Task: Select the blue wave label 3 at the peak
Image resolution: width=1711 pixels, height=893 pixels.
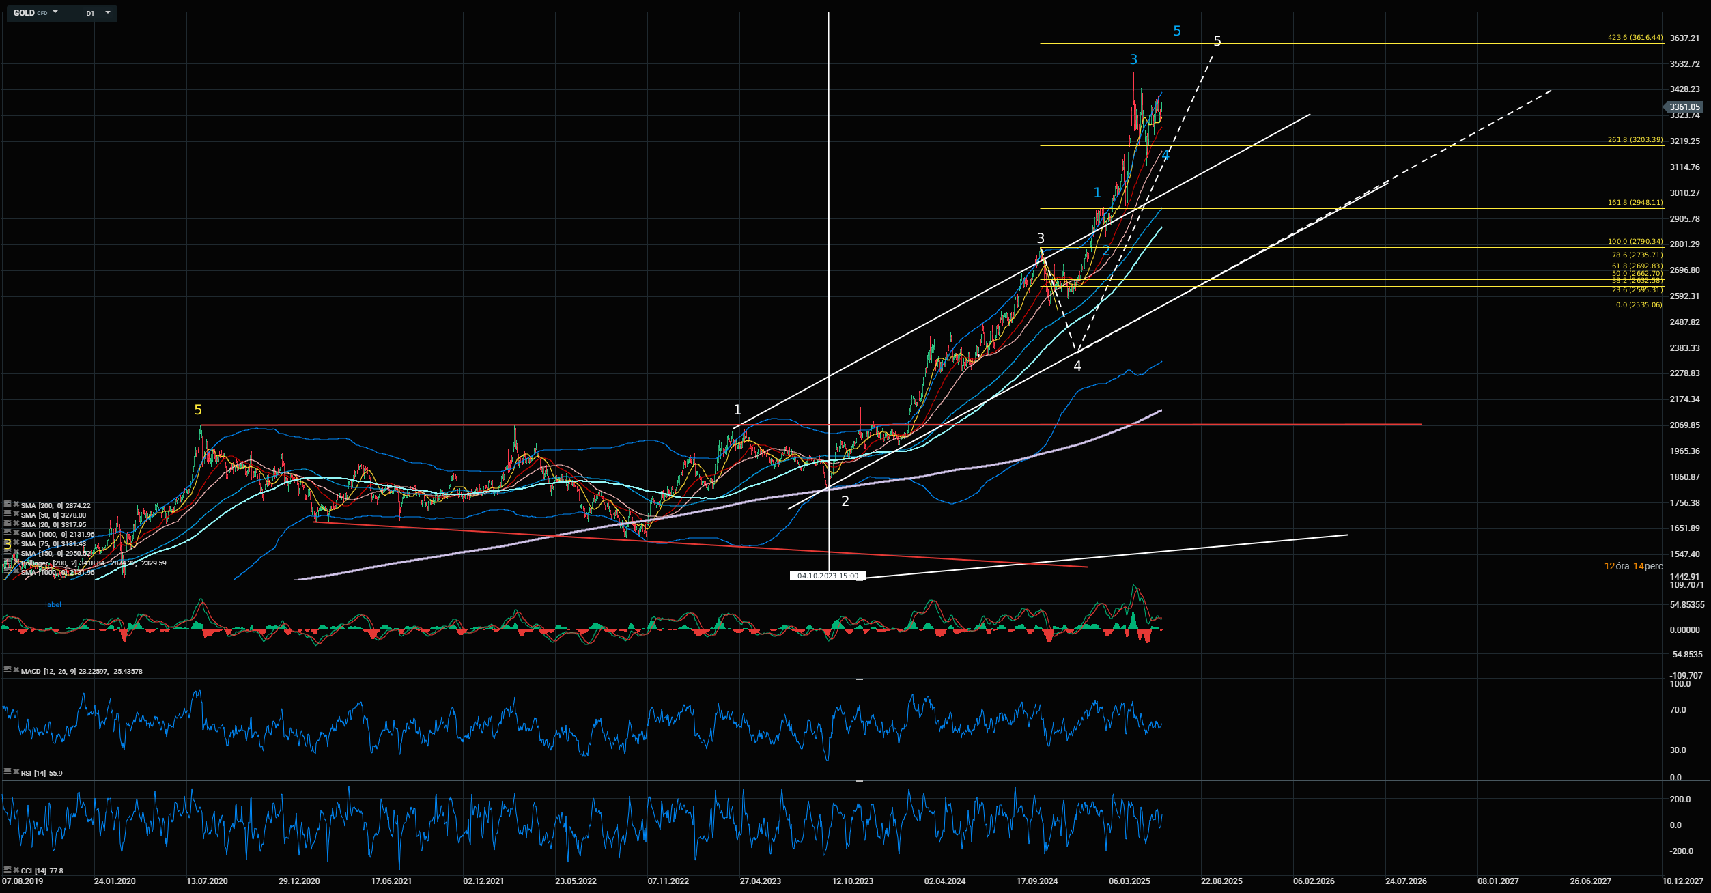Action: pos(1133,59)
